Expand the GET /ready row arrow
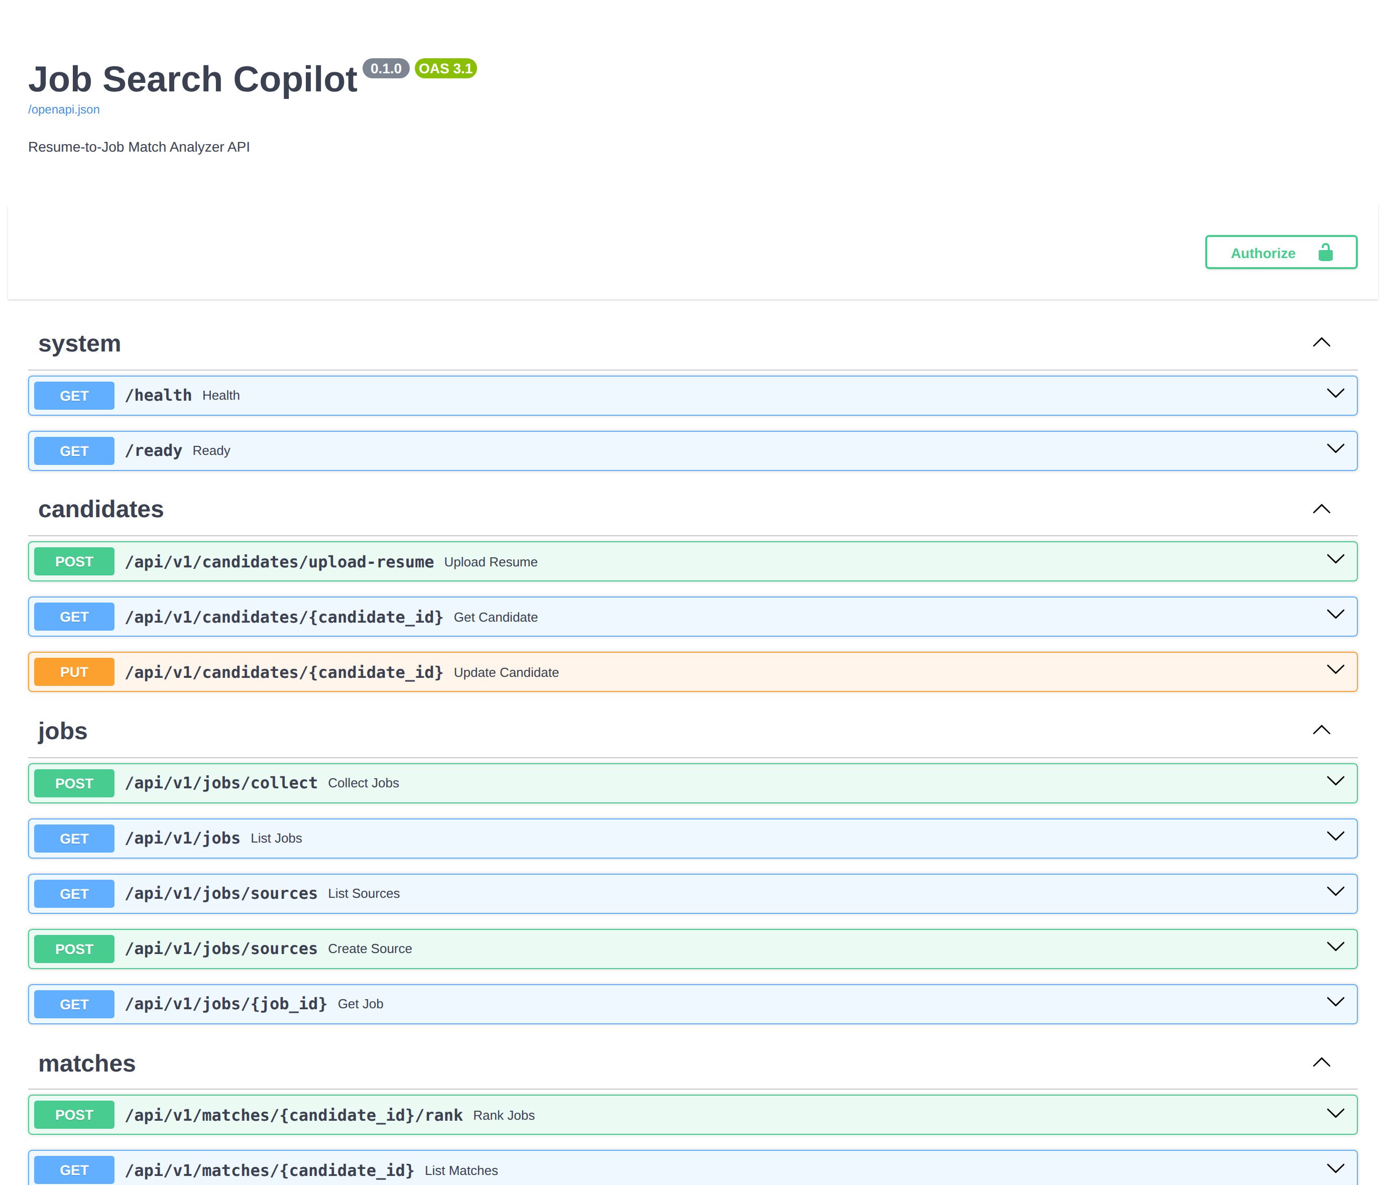This screenshot has width=1386, height=1185. coord(1335,449)
